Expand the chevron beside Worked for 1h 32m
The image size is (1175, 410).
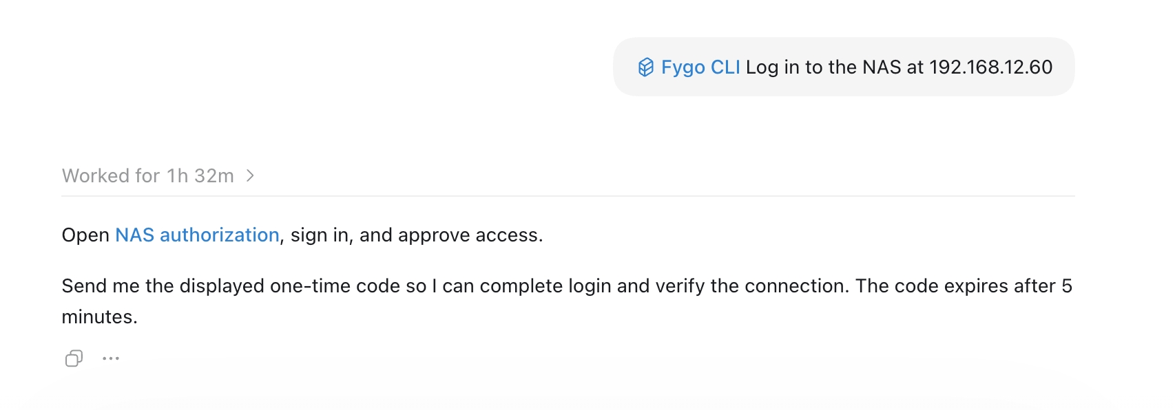point(250,176)
